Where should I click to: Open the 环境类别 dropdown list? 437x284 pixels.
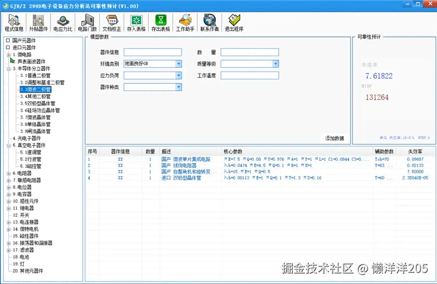click(x=179, y=63)
